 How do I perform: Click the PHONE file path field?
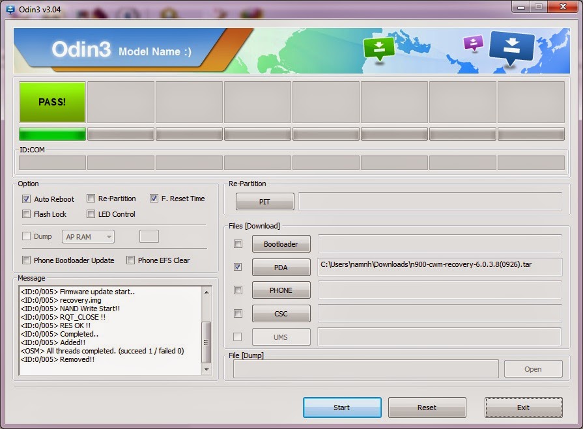[440, 290]
